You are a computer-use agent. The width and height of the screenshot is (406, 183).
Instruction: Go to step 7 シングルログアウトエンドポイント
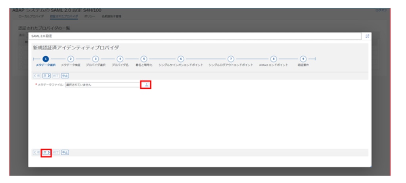tap(231, 59)
